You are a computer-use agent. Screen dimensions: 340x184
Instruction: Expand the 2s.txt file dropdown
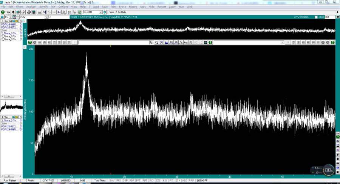pos(46,17)
